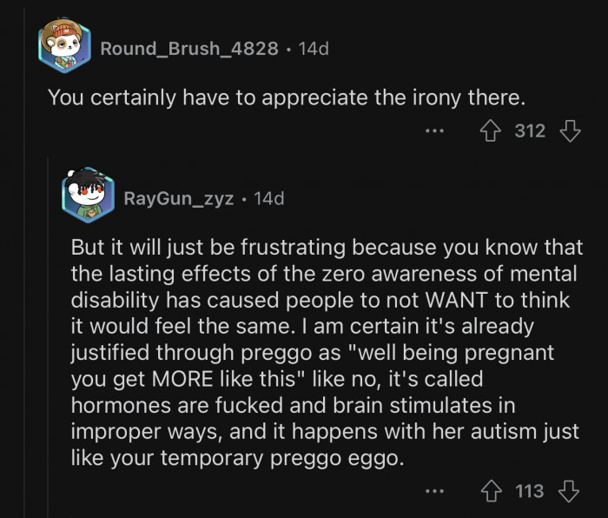Upvote RayGun_zyz's reply

pyautogui.click(x=490, y=492)
